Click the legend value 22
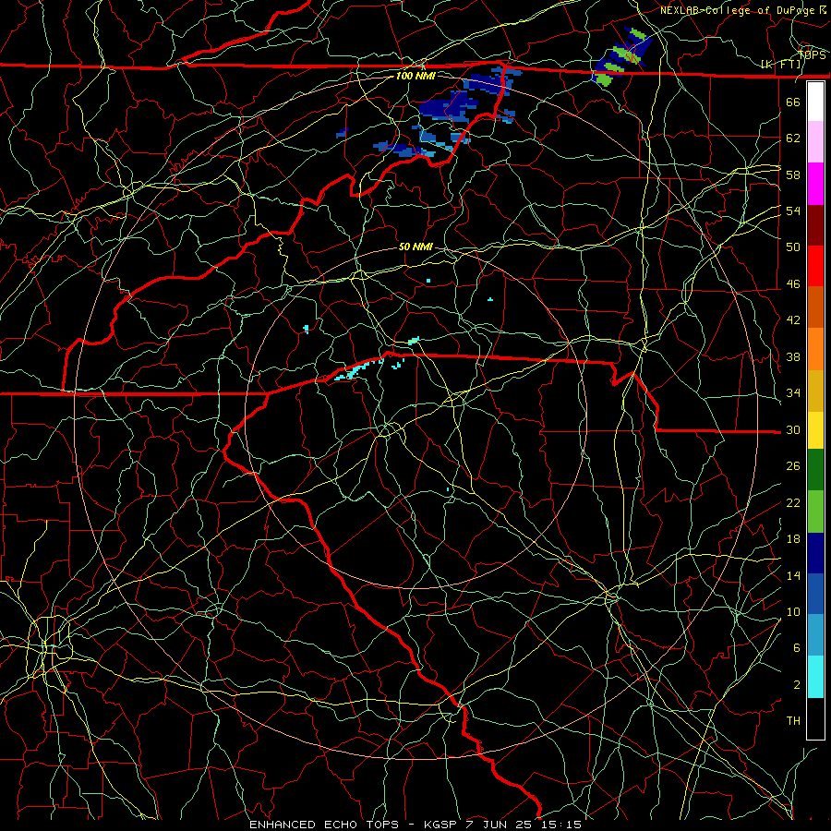 coord(793,502)
